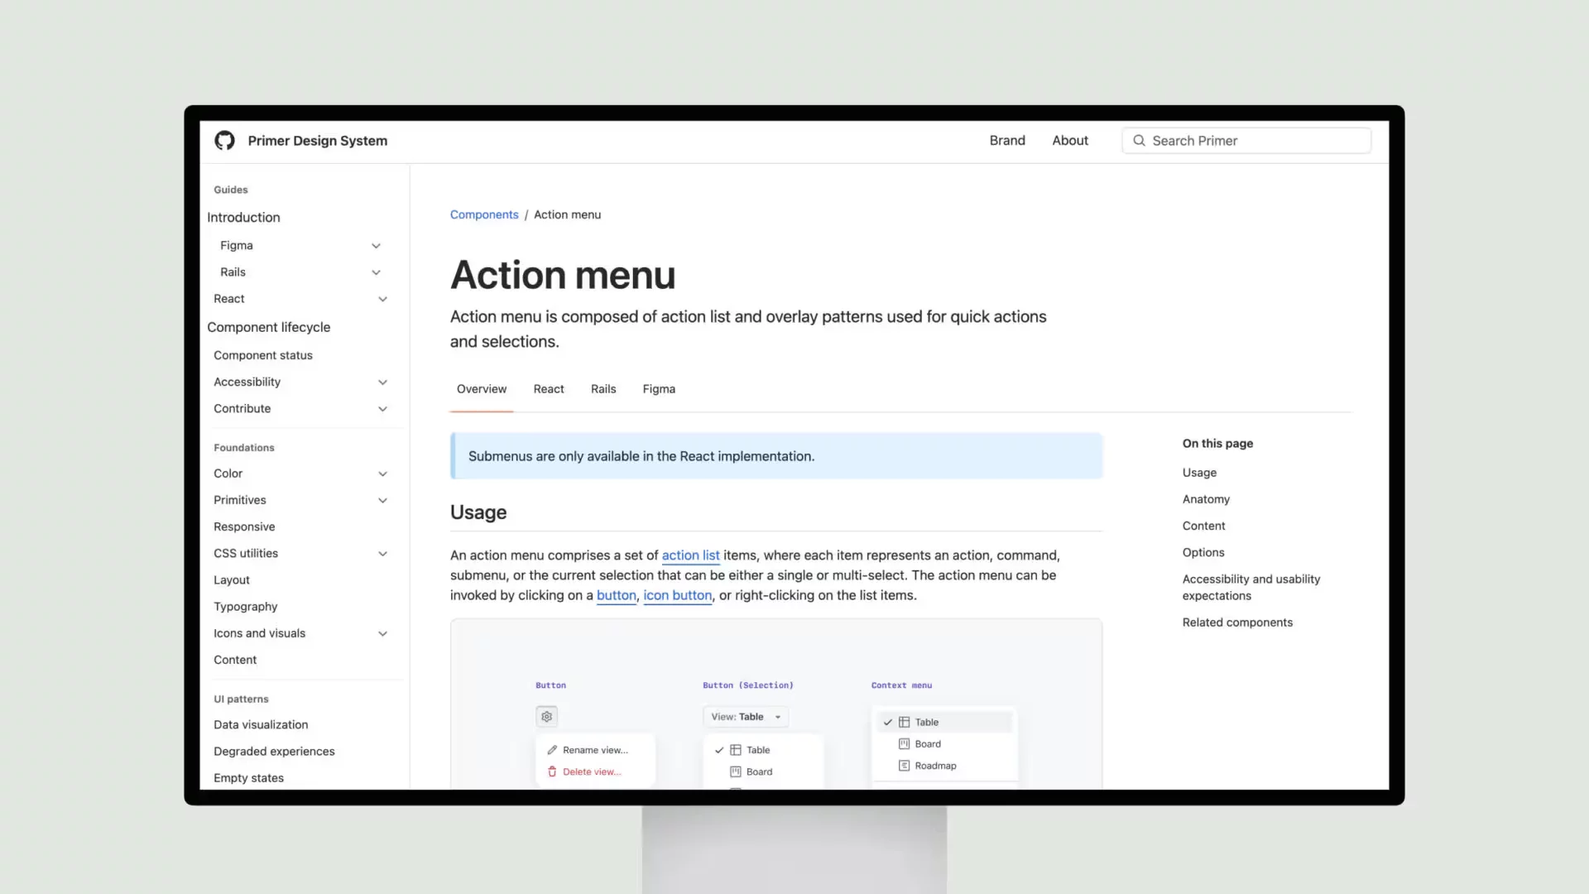1589x894 pixels.
Task: Jump to Usage in On this page
Action: 1199,473
